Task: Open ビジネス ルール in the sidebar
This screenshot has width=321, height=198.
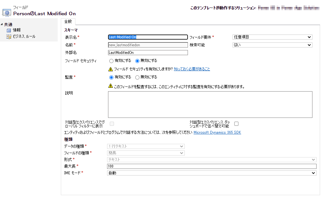Action: click(x=24, y=36)
